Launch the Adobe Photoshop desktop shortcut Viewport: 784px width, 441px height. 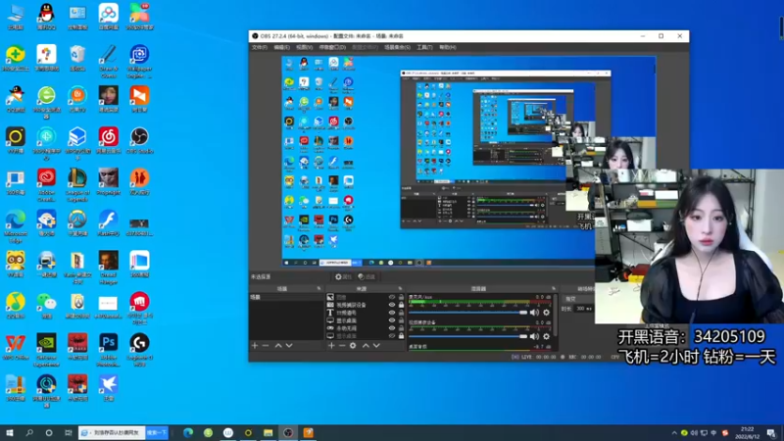109,350
